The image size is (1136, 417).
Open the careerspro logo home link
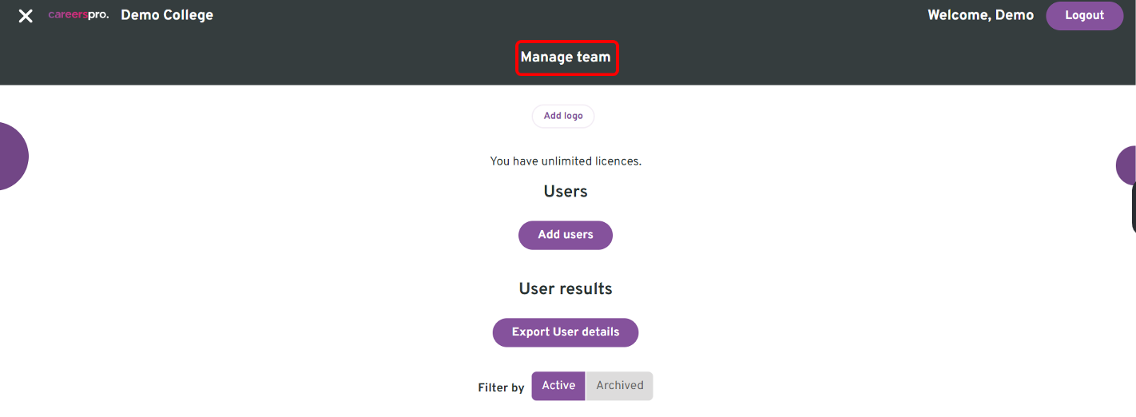[x=78, y=15]
